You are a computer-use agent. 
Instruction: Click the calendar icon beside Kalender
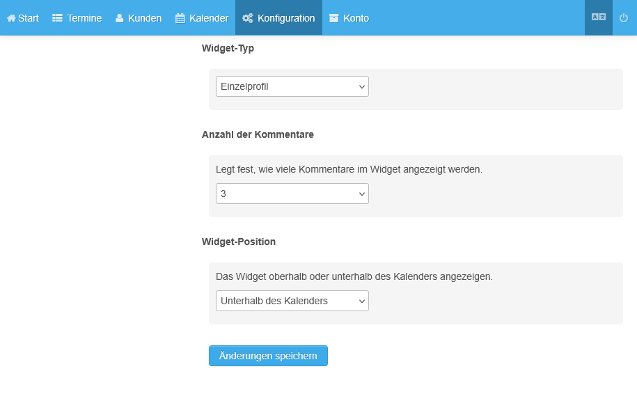point(180,18)
